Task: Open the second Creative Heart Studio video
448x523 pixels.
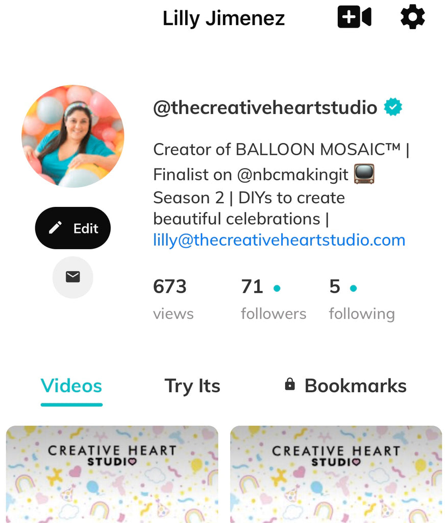Action: tap(336, 474)
